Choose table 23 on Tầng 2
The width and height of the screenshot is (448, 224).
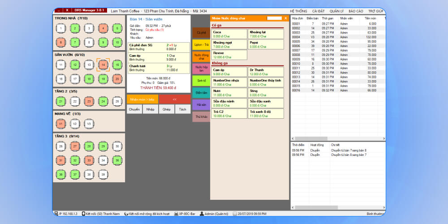pos(89,102)
